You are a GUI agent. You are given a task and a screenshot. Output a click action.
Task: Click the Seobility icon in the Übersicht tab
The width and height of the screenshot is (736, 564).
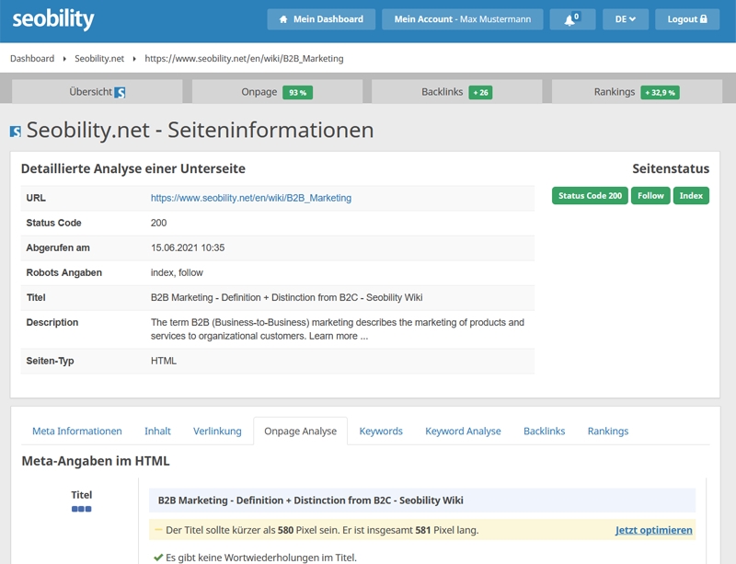click(120, 92)
